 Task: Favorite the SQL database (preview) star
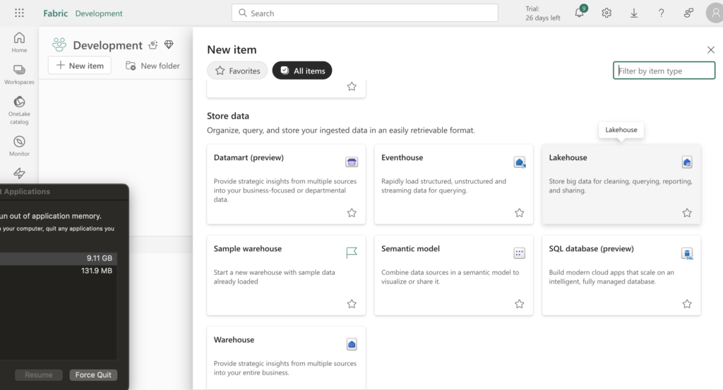[687, 304]
